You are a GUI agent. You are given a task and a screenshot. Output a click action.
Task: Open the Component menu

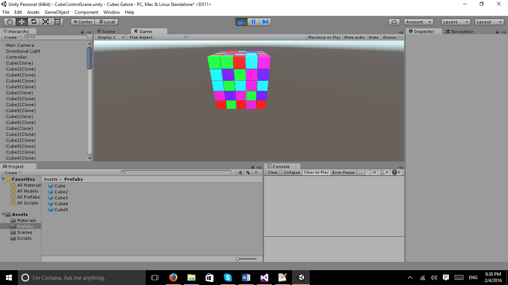pos(86,12)
